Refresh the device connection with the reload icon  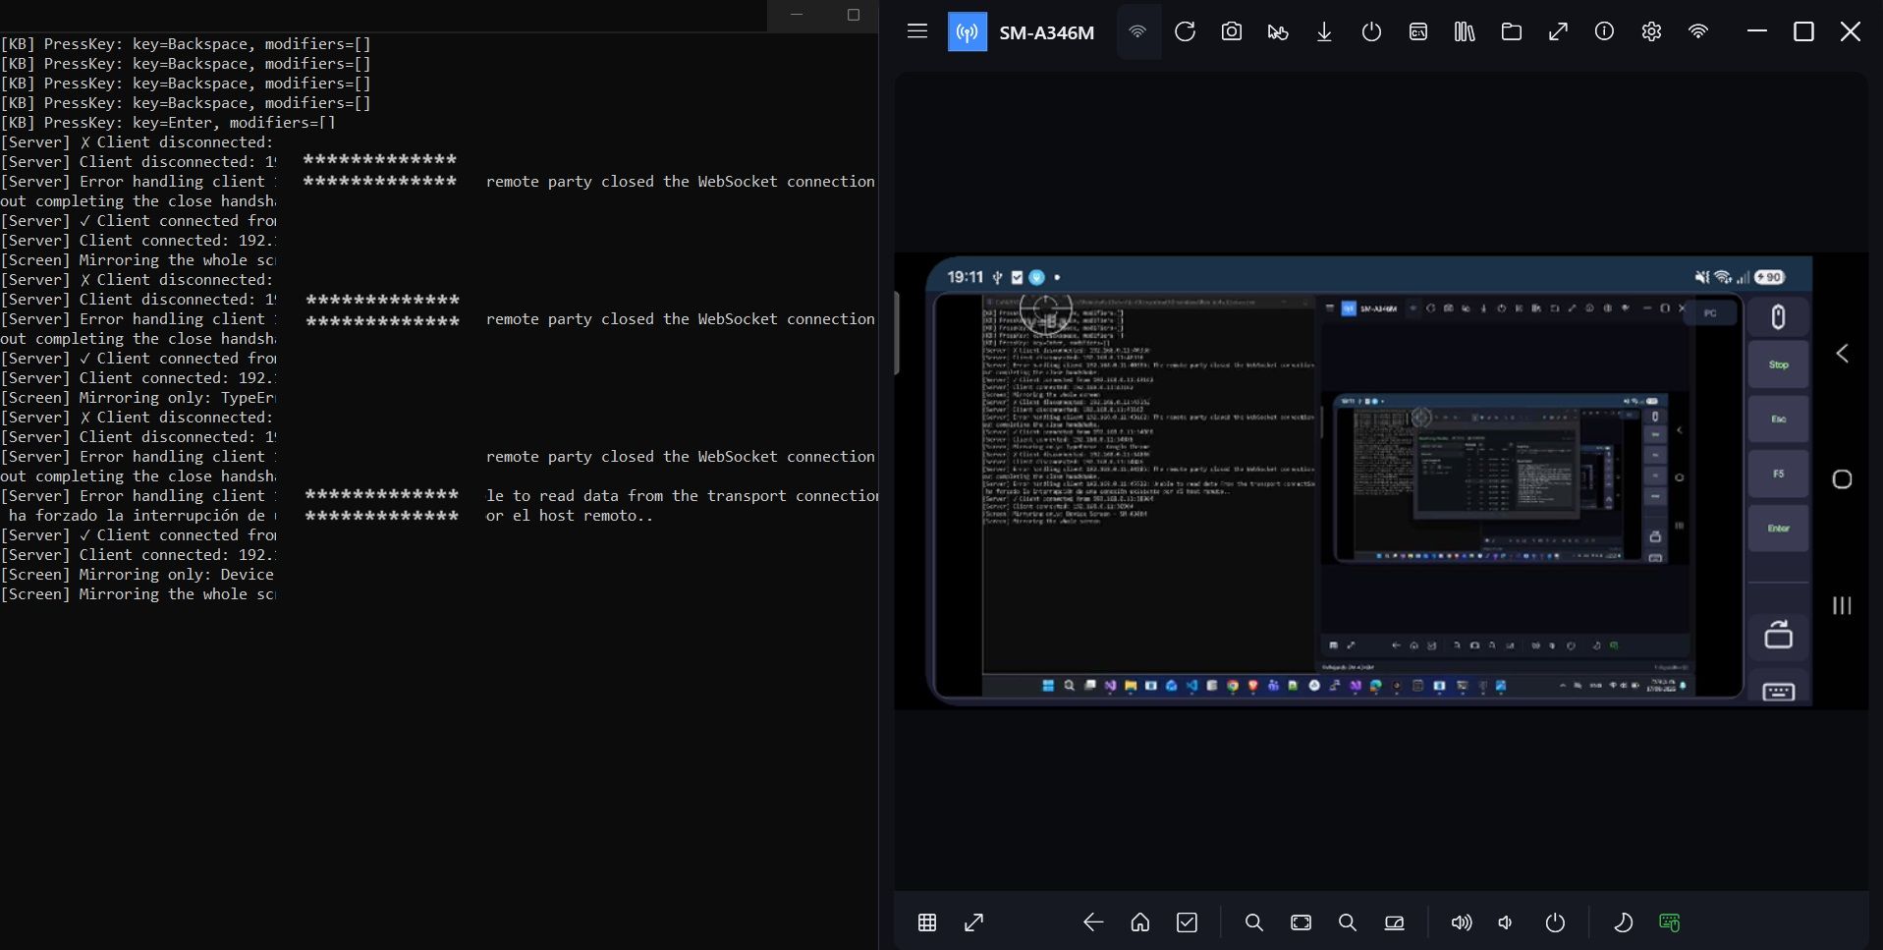click(1185, 31)
